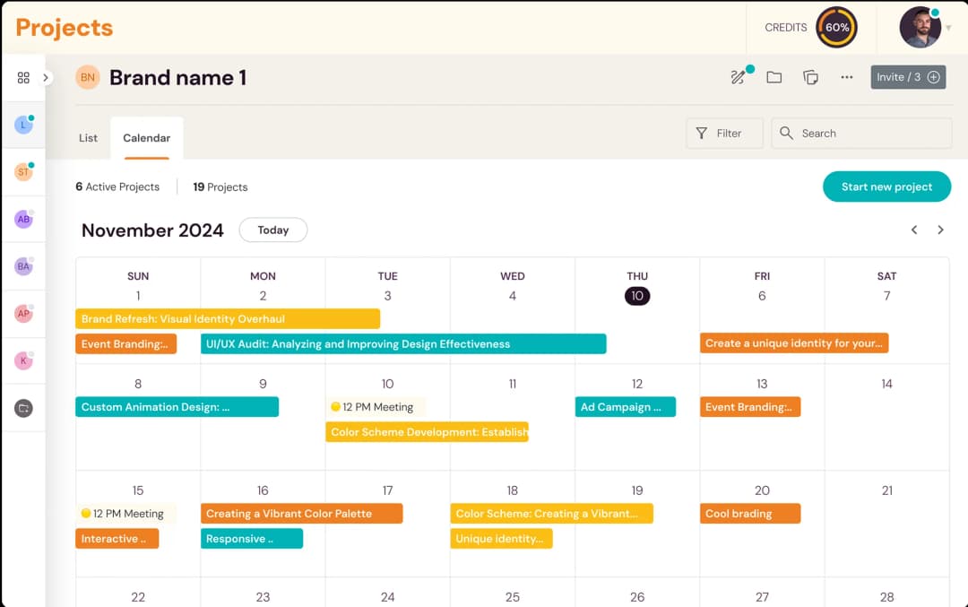
Task: Switch to the List tab
Action: click(x=88, y=138)
